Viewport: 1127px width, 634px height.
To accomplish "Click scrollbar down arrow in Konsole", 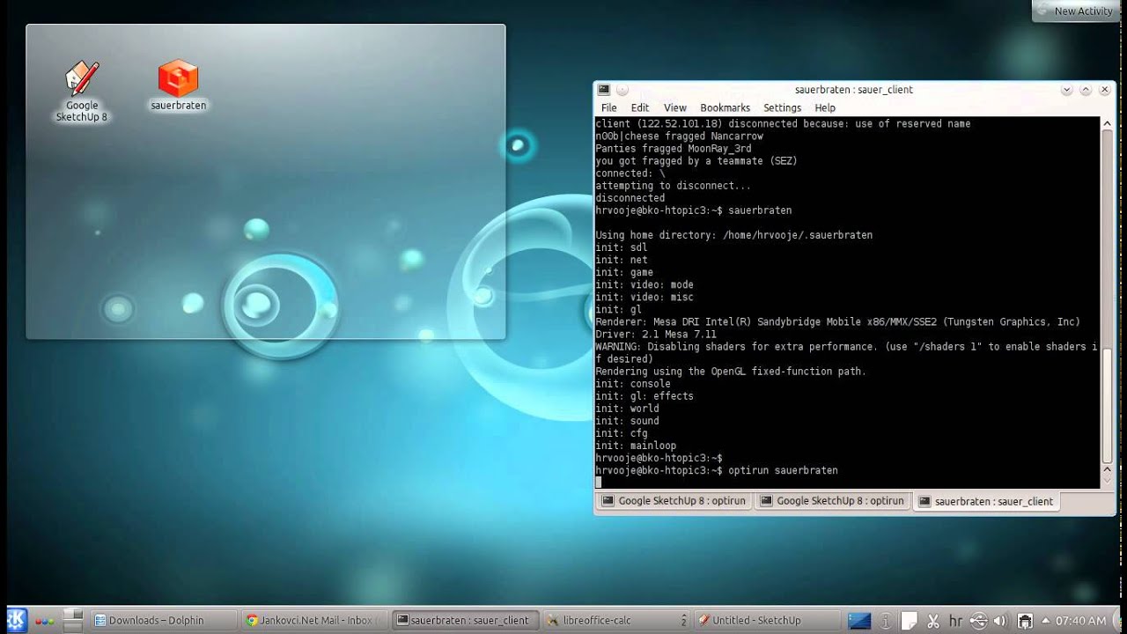I will tap(1107, 480).
